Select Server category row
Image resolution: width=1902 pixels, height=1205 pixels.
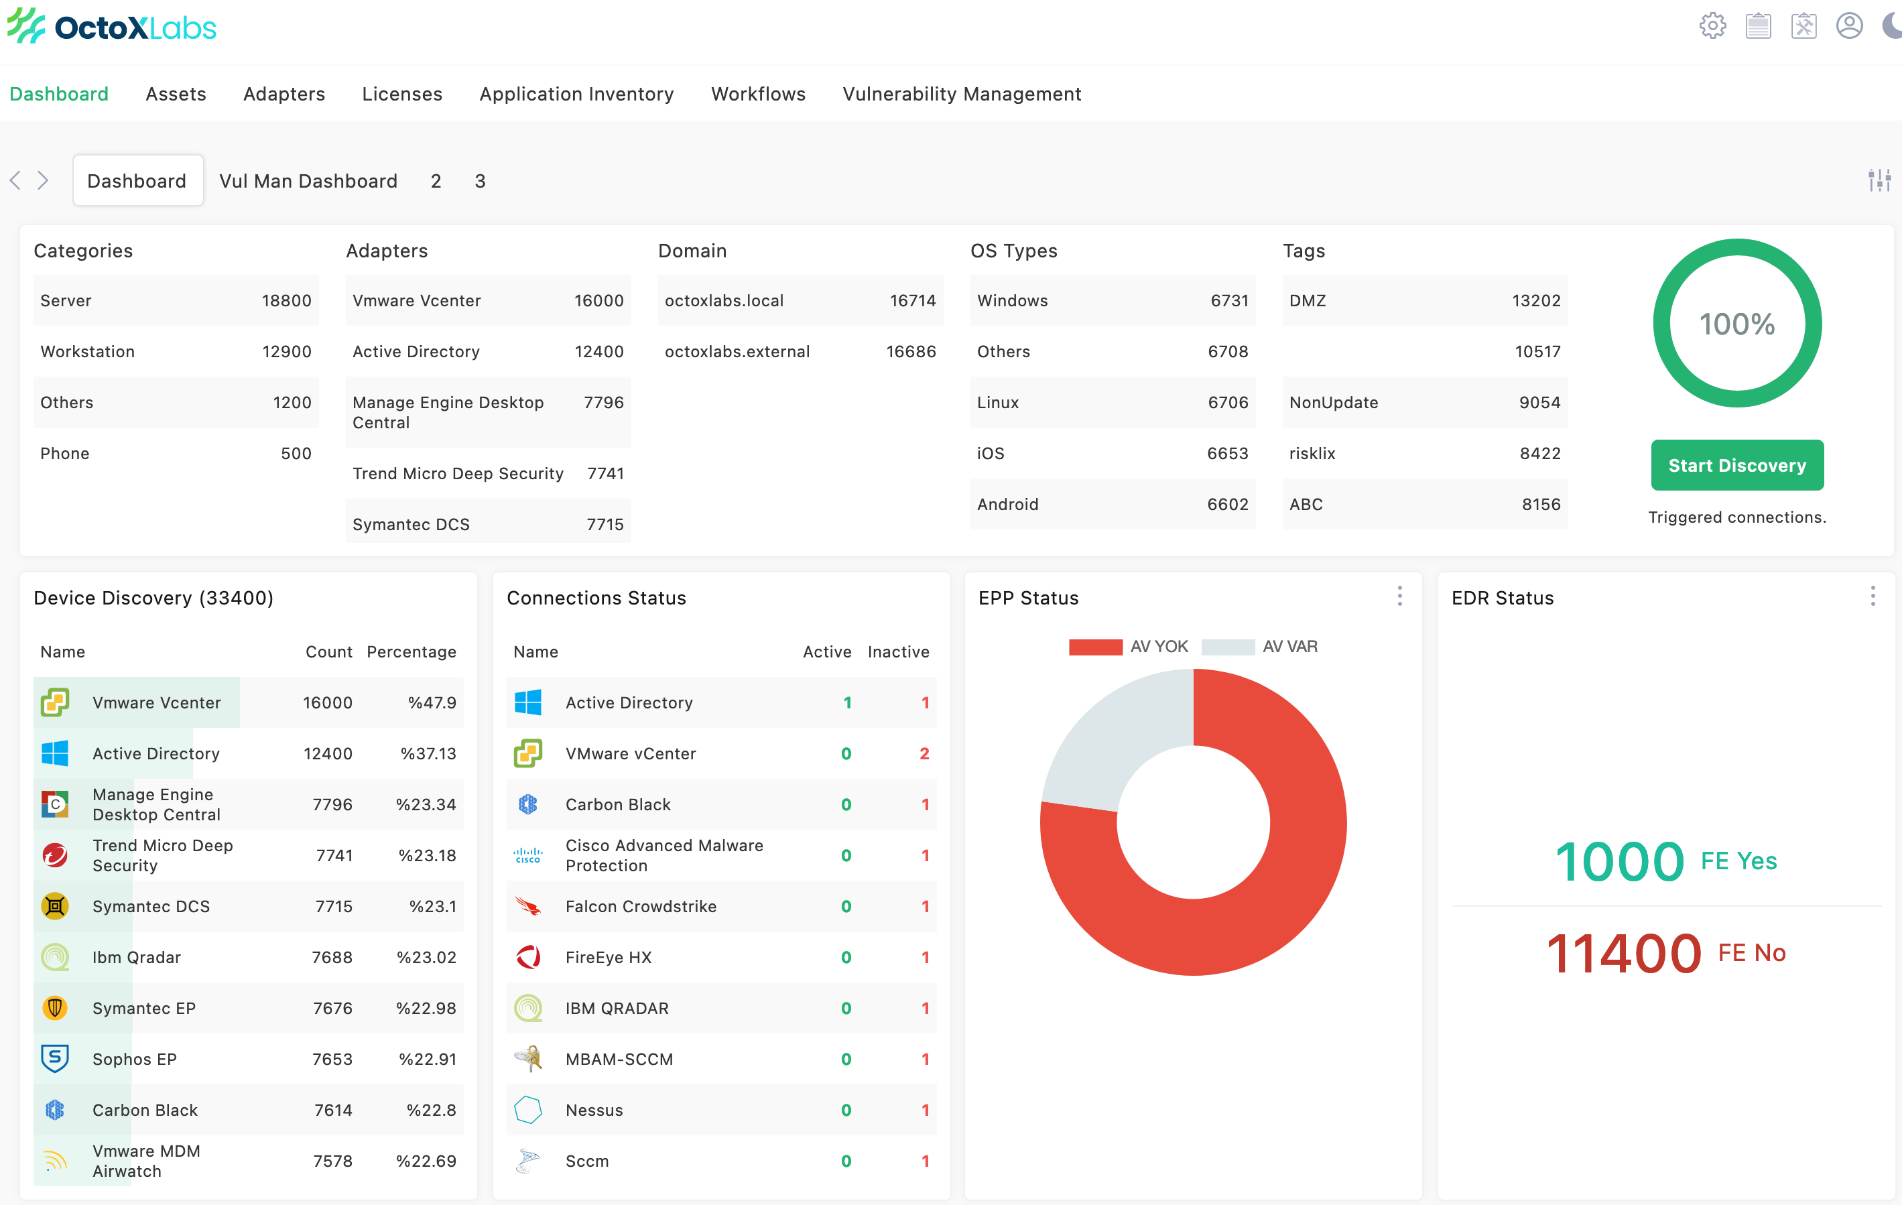[x=176, y=300]
